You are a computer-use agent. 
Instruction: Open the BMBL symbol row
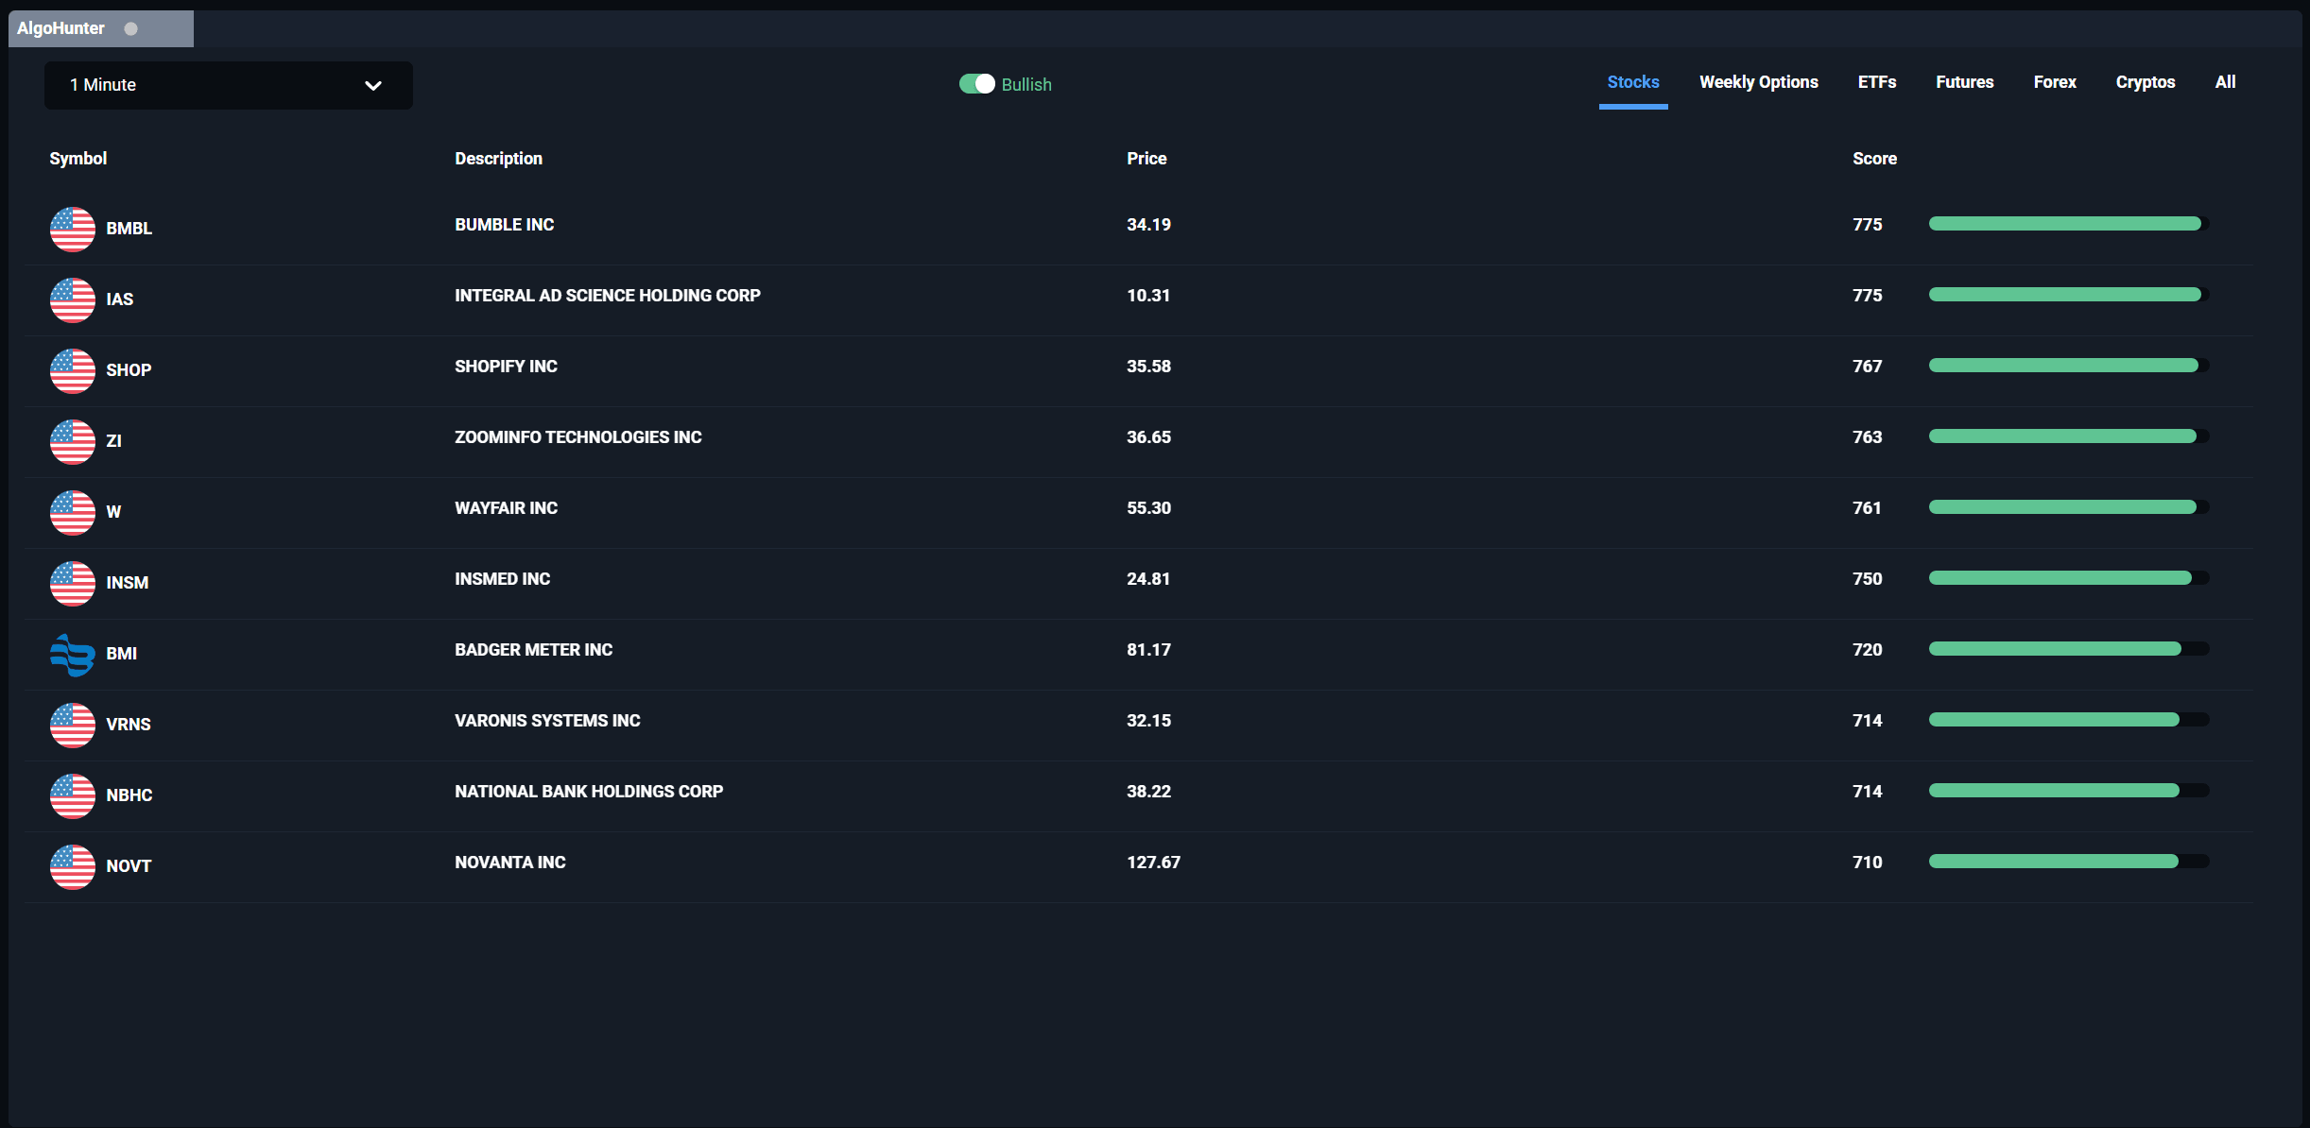(1138, 229)
